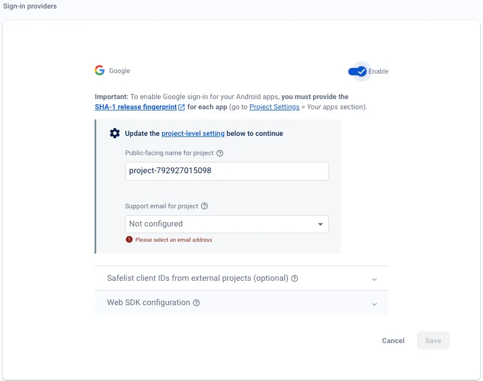Click help icon for Public-facing name
The height and width of the screenshot is (381, 483).
[x=220, y=153]
